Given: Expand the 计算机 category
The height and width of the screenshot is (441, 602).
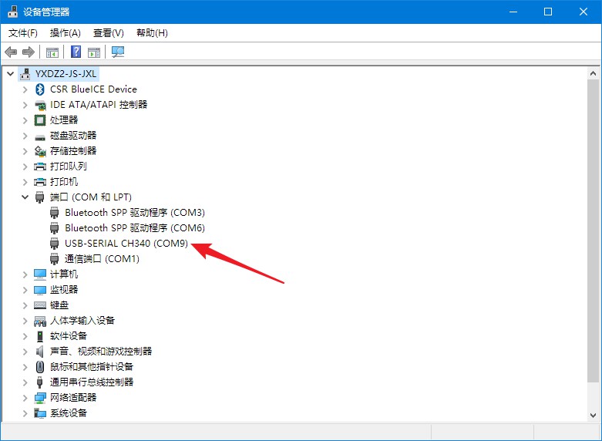Looking at the screenshot, I should coord(25,274).
